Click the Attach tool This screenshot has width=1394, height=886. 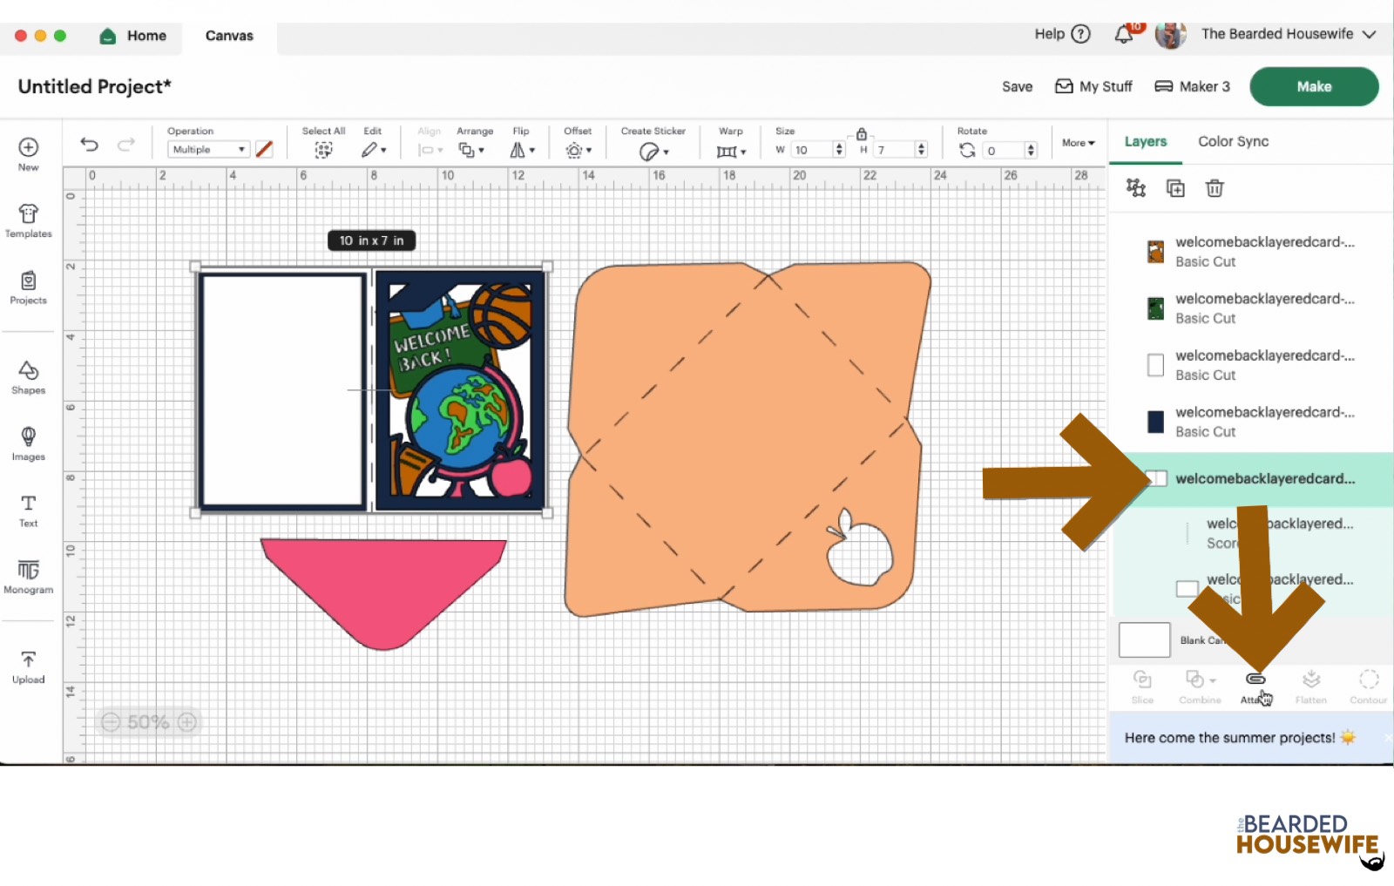coord(1255,686)
